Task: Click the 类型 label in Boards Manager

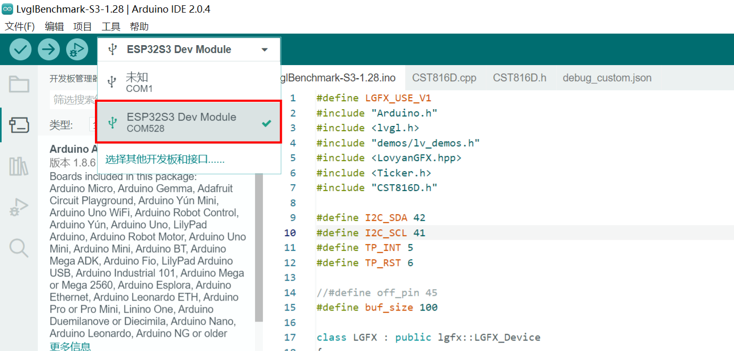Action: point(61,125)
